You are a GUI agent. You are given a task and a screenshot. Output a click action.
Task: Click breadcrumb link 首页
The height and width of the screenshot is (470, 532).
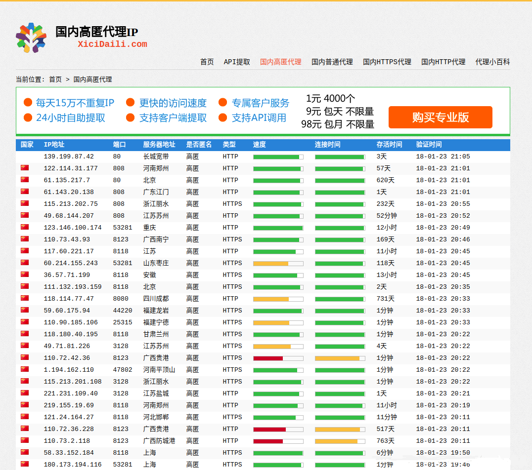tap(55, 79)
